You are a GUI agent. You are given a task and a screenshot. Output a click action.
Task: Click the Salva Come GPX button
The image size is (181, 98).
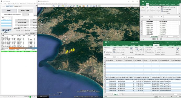click(x=22, y=22)
